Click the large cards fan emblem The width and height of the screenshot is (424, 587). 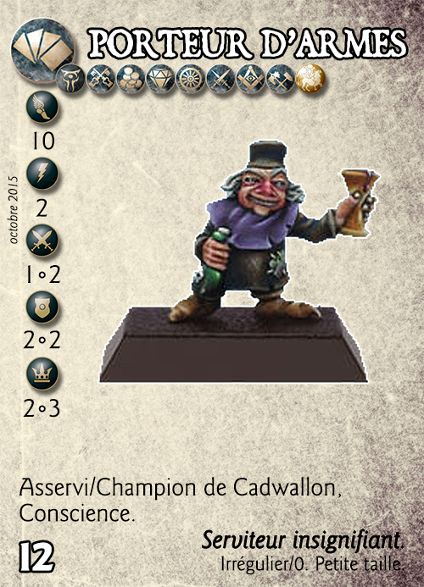click(42, 50)
